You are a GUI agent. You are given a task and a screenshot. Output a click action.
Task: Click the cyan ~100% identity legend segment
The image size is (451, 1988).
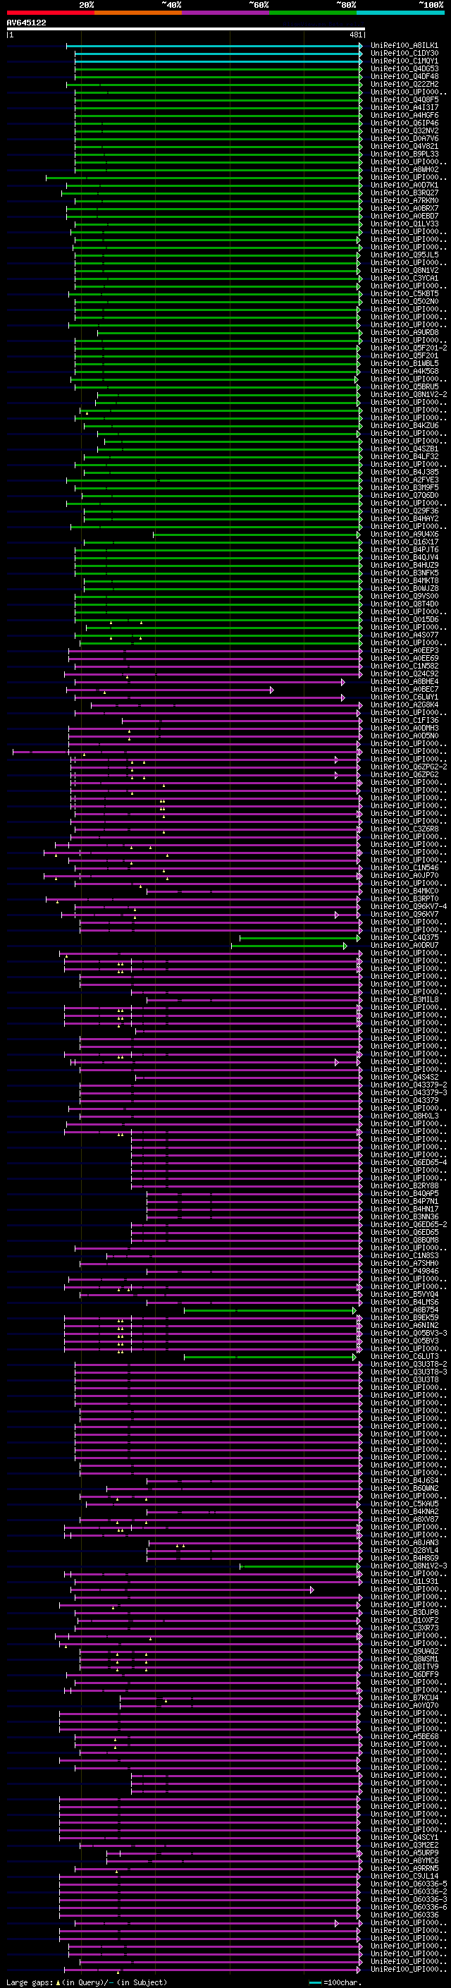400,13
